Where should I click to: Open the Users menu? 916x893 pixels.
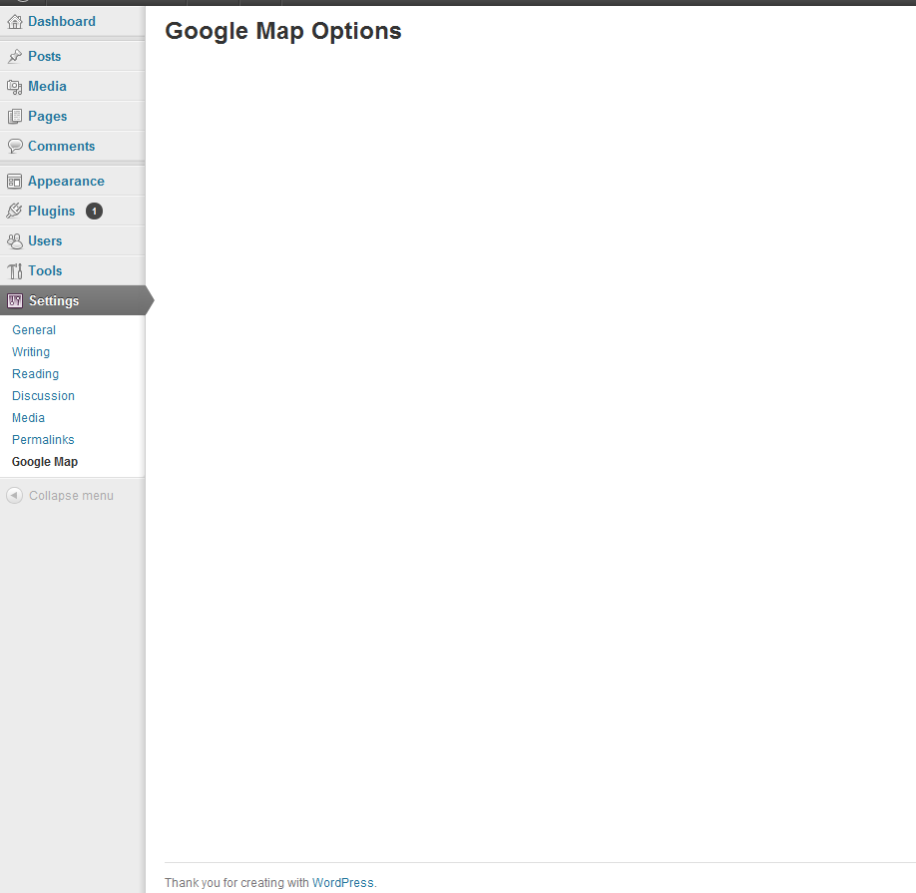point(45,240)
